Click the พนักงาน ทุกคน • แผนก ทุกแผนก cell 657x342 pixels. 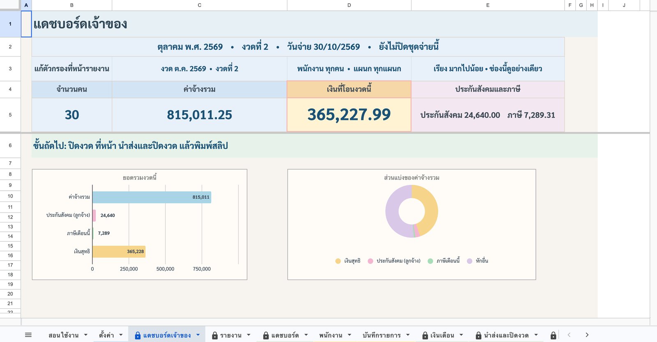pos(349,69)
